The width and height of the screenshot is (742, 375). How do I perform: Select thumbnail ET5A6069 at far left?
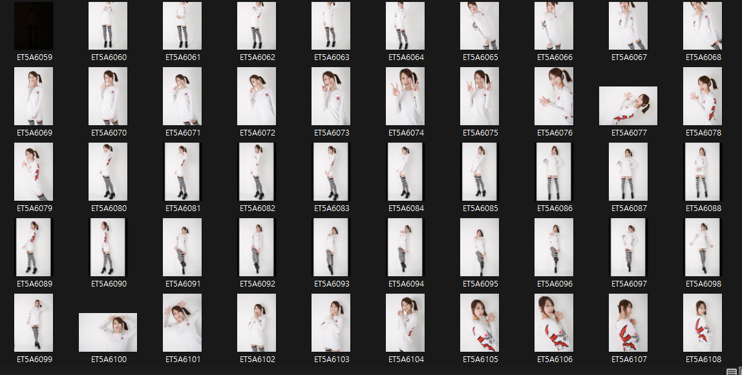pyautogui.click(x=34, y=96)
